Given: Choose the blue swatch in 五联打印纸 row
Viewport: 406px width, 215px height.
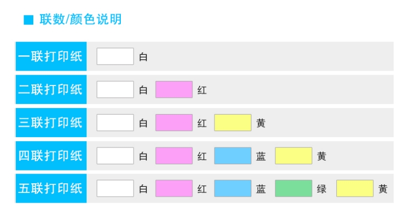Looking at the screenshot, I should coord(232,188).
